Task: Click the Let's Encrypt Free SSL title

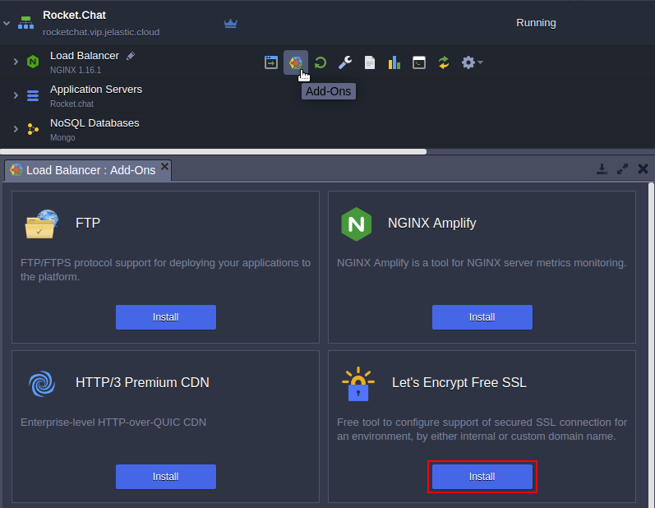Action: (x=459, y=383)
